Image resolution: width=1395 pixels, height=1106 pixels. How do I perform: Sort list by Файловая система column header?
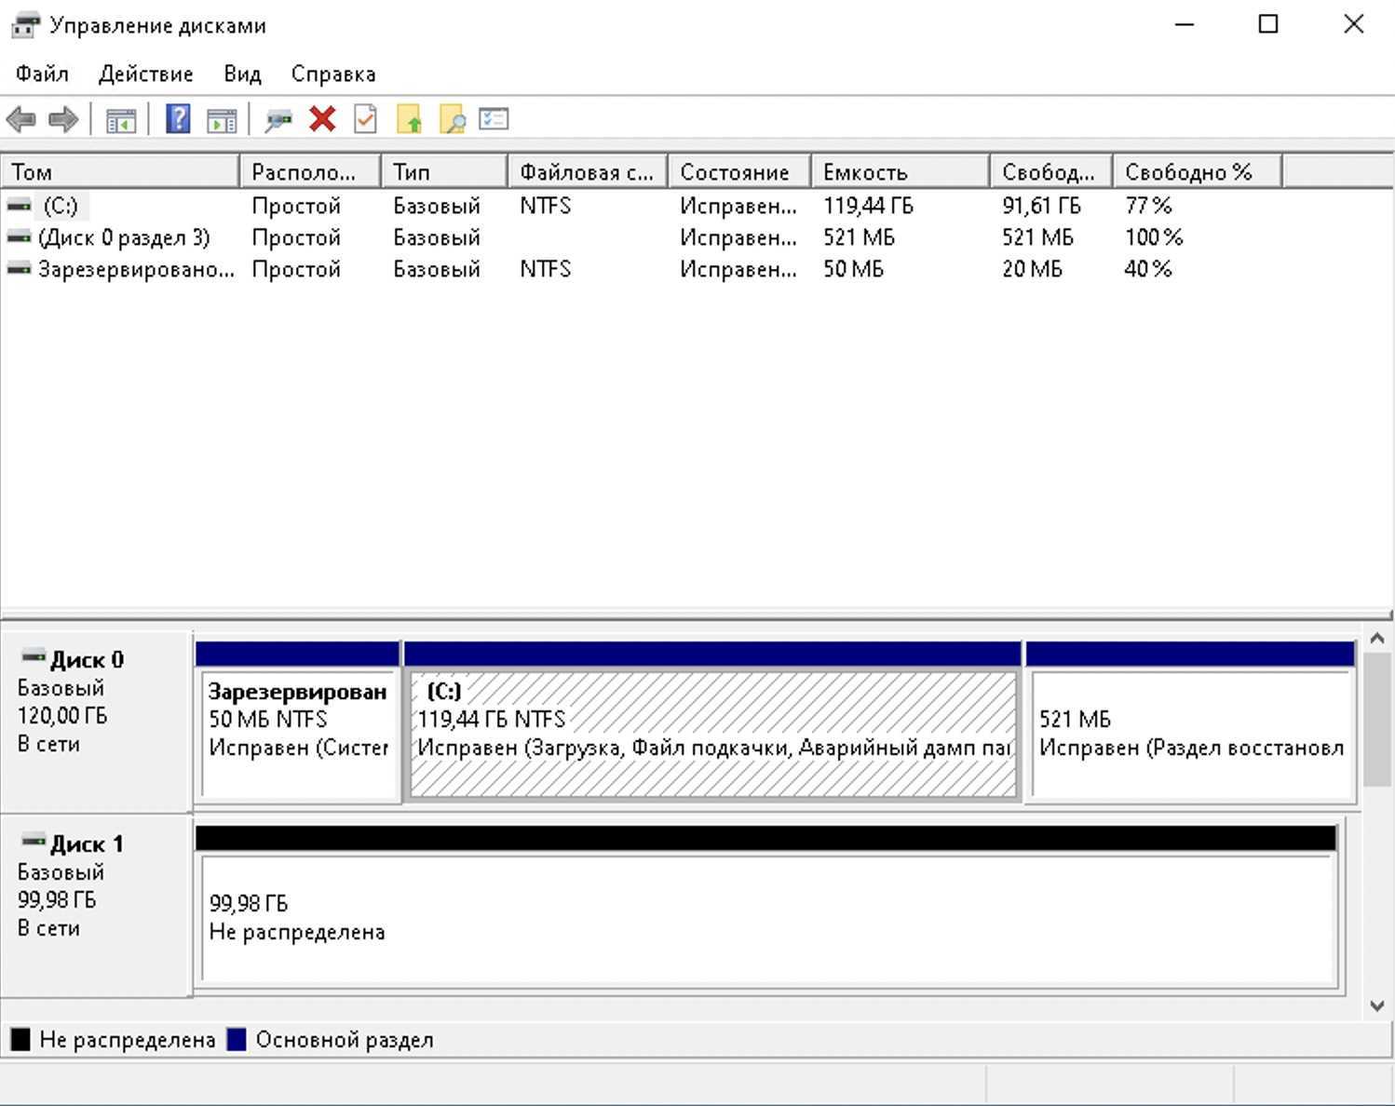(x=587, y=172)
